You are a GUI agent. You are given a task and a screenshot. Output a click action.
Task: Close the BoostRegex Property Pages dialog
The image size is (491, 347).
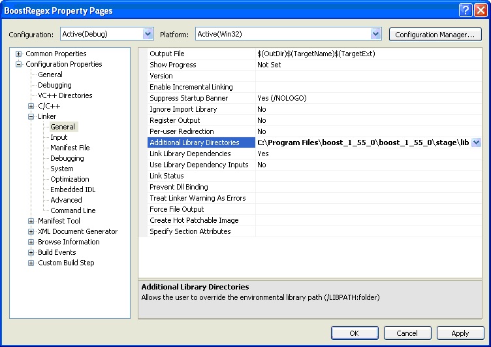pyautogui.click(x=481, y=10)
